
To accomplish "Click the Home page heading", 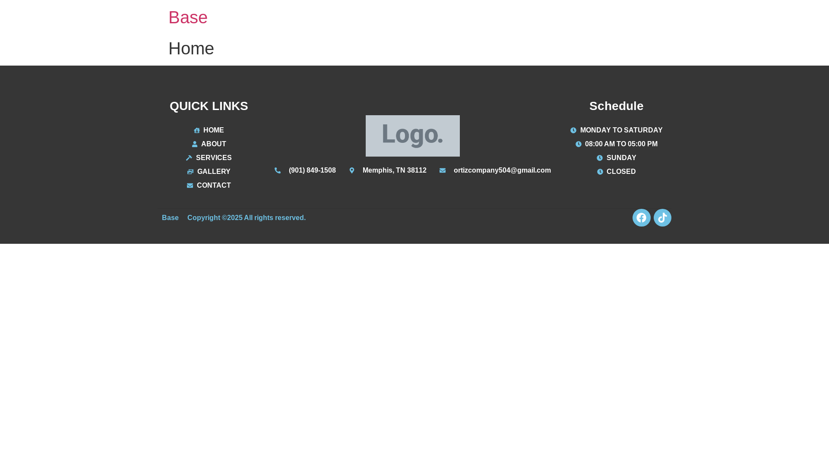I will 191,48.
